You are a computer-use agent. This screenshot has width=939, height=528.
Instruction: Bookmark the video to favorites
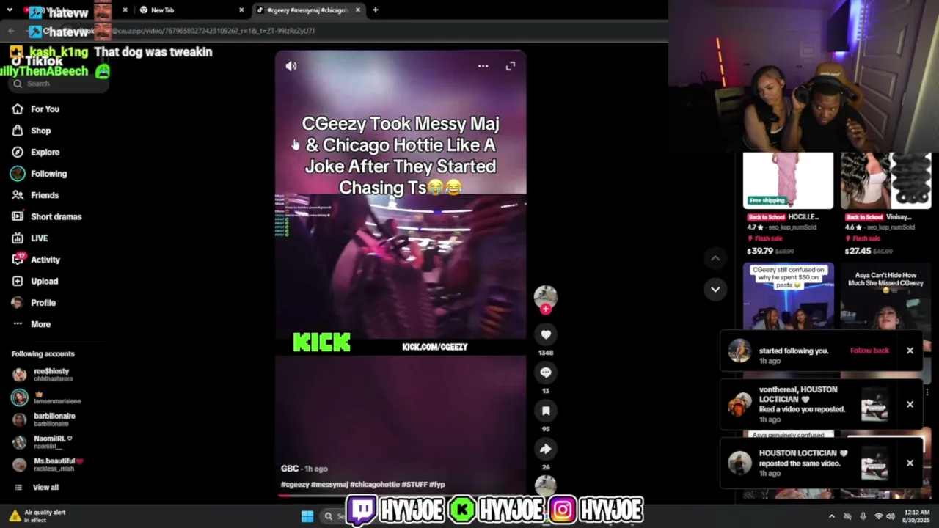tap(545, 411)
